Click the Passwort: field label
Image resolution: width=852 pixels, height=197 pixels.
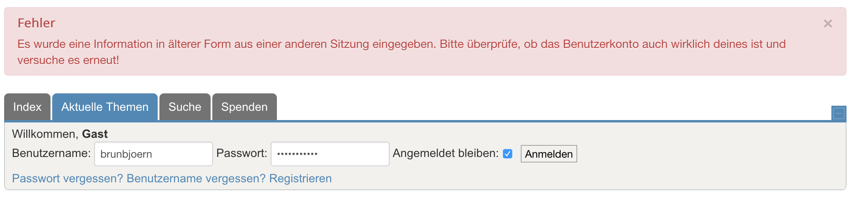click(242, 153)
